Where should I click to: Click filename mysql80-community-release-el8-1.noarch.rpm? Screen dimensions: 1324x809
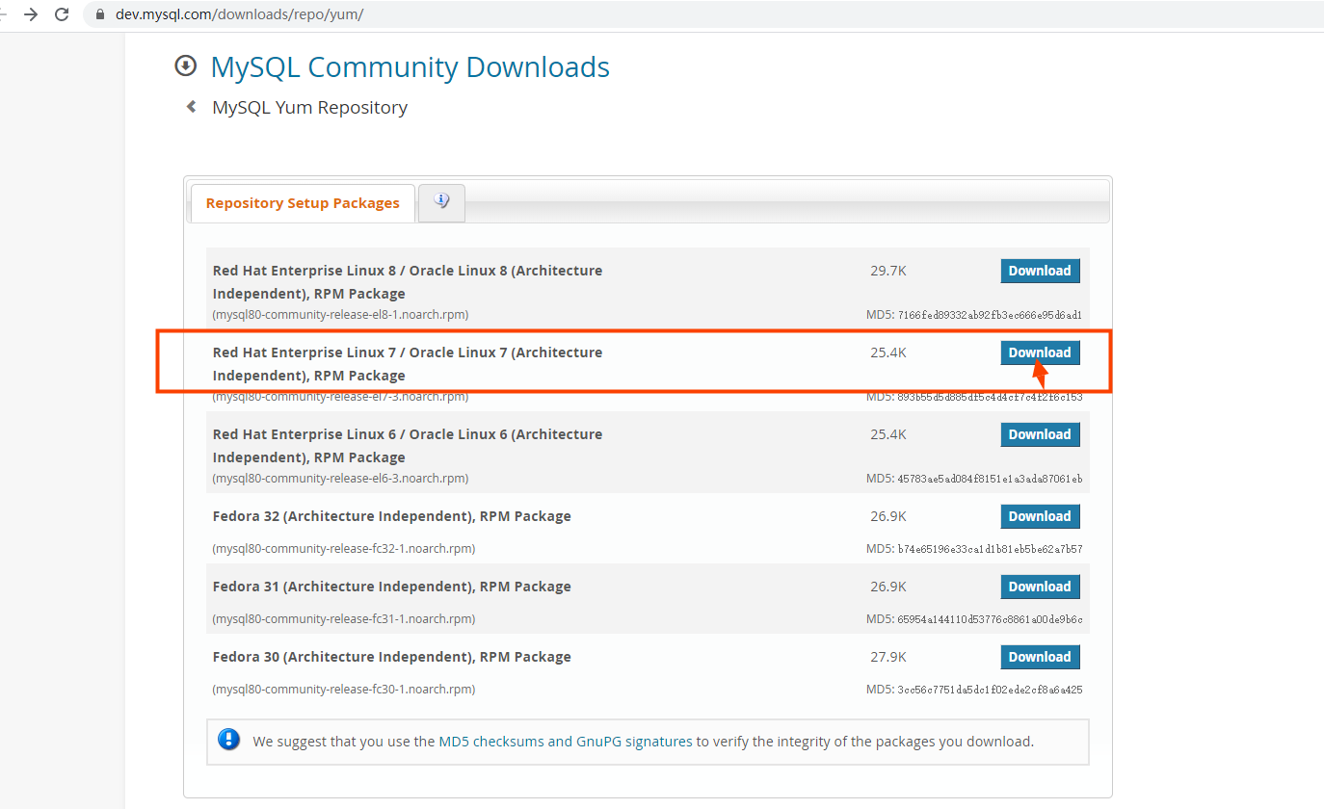point(341,315)
